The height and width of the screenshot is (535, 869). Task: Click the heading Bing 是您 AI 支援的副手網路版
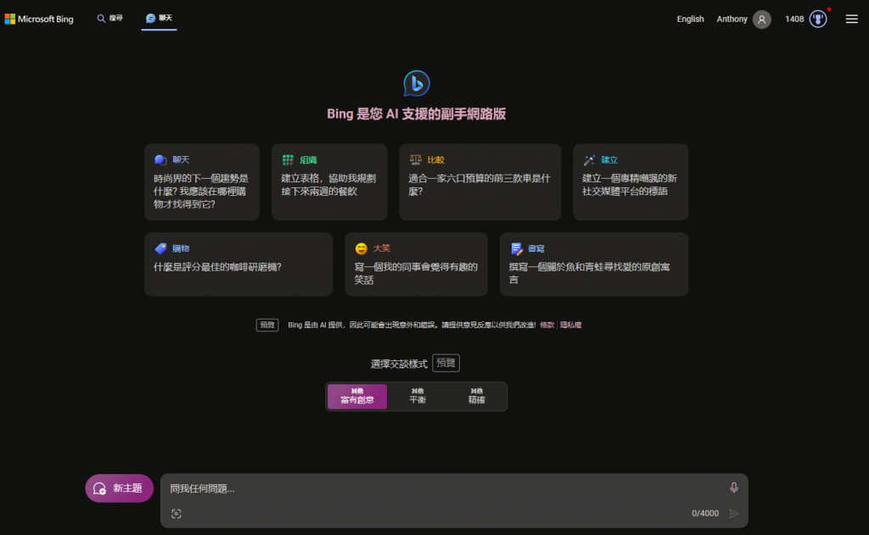[416, 114]
